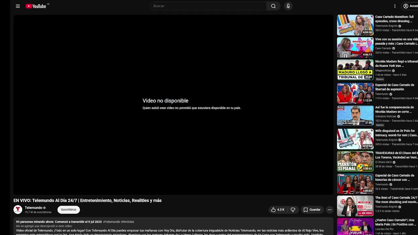Open more actions menu beside Guardar
Image resolution: width=418 pixels, height=235 pixels.
point(330,210)
